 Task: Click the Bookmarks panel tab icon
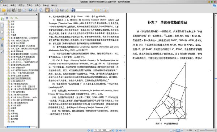2,19
